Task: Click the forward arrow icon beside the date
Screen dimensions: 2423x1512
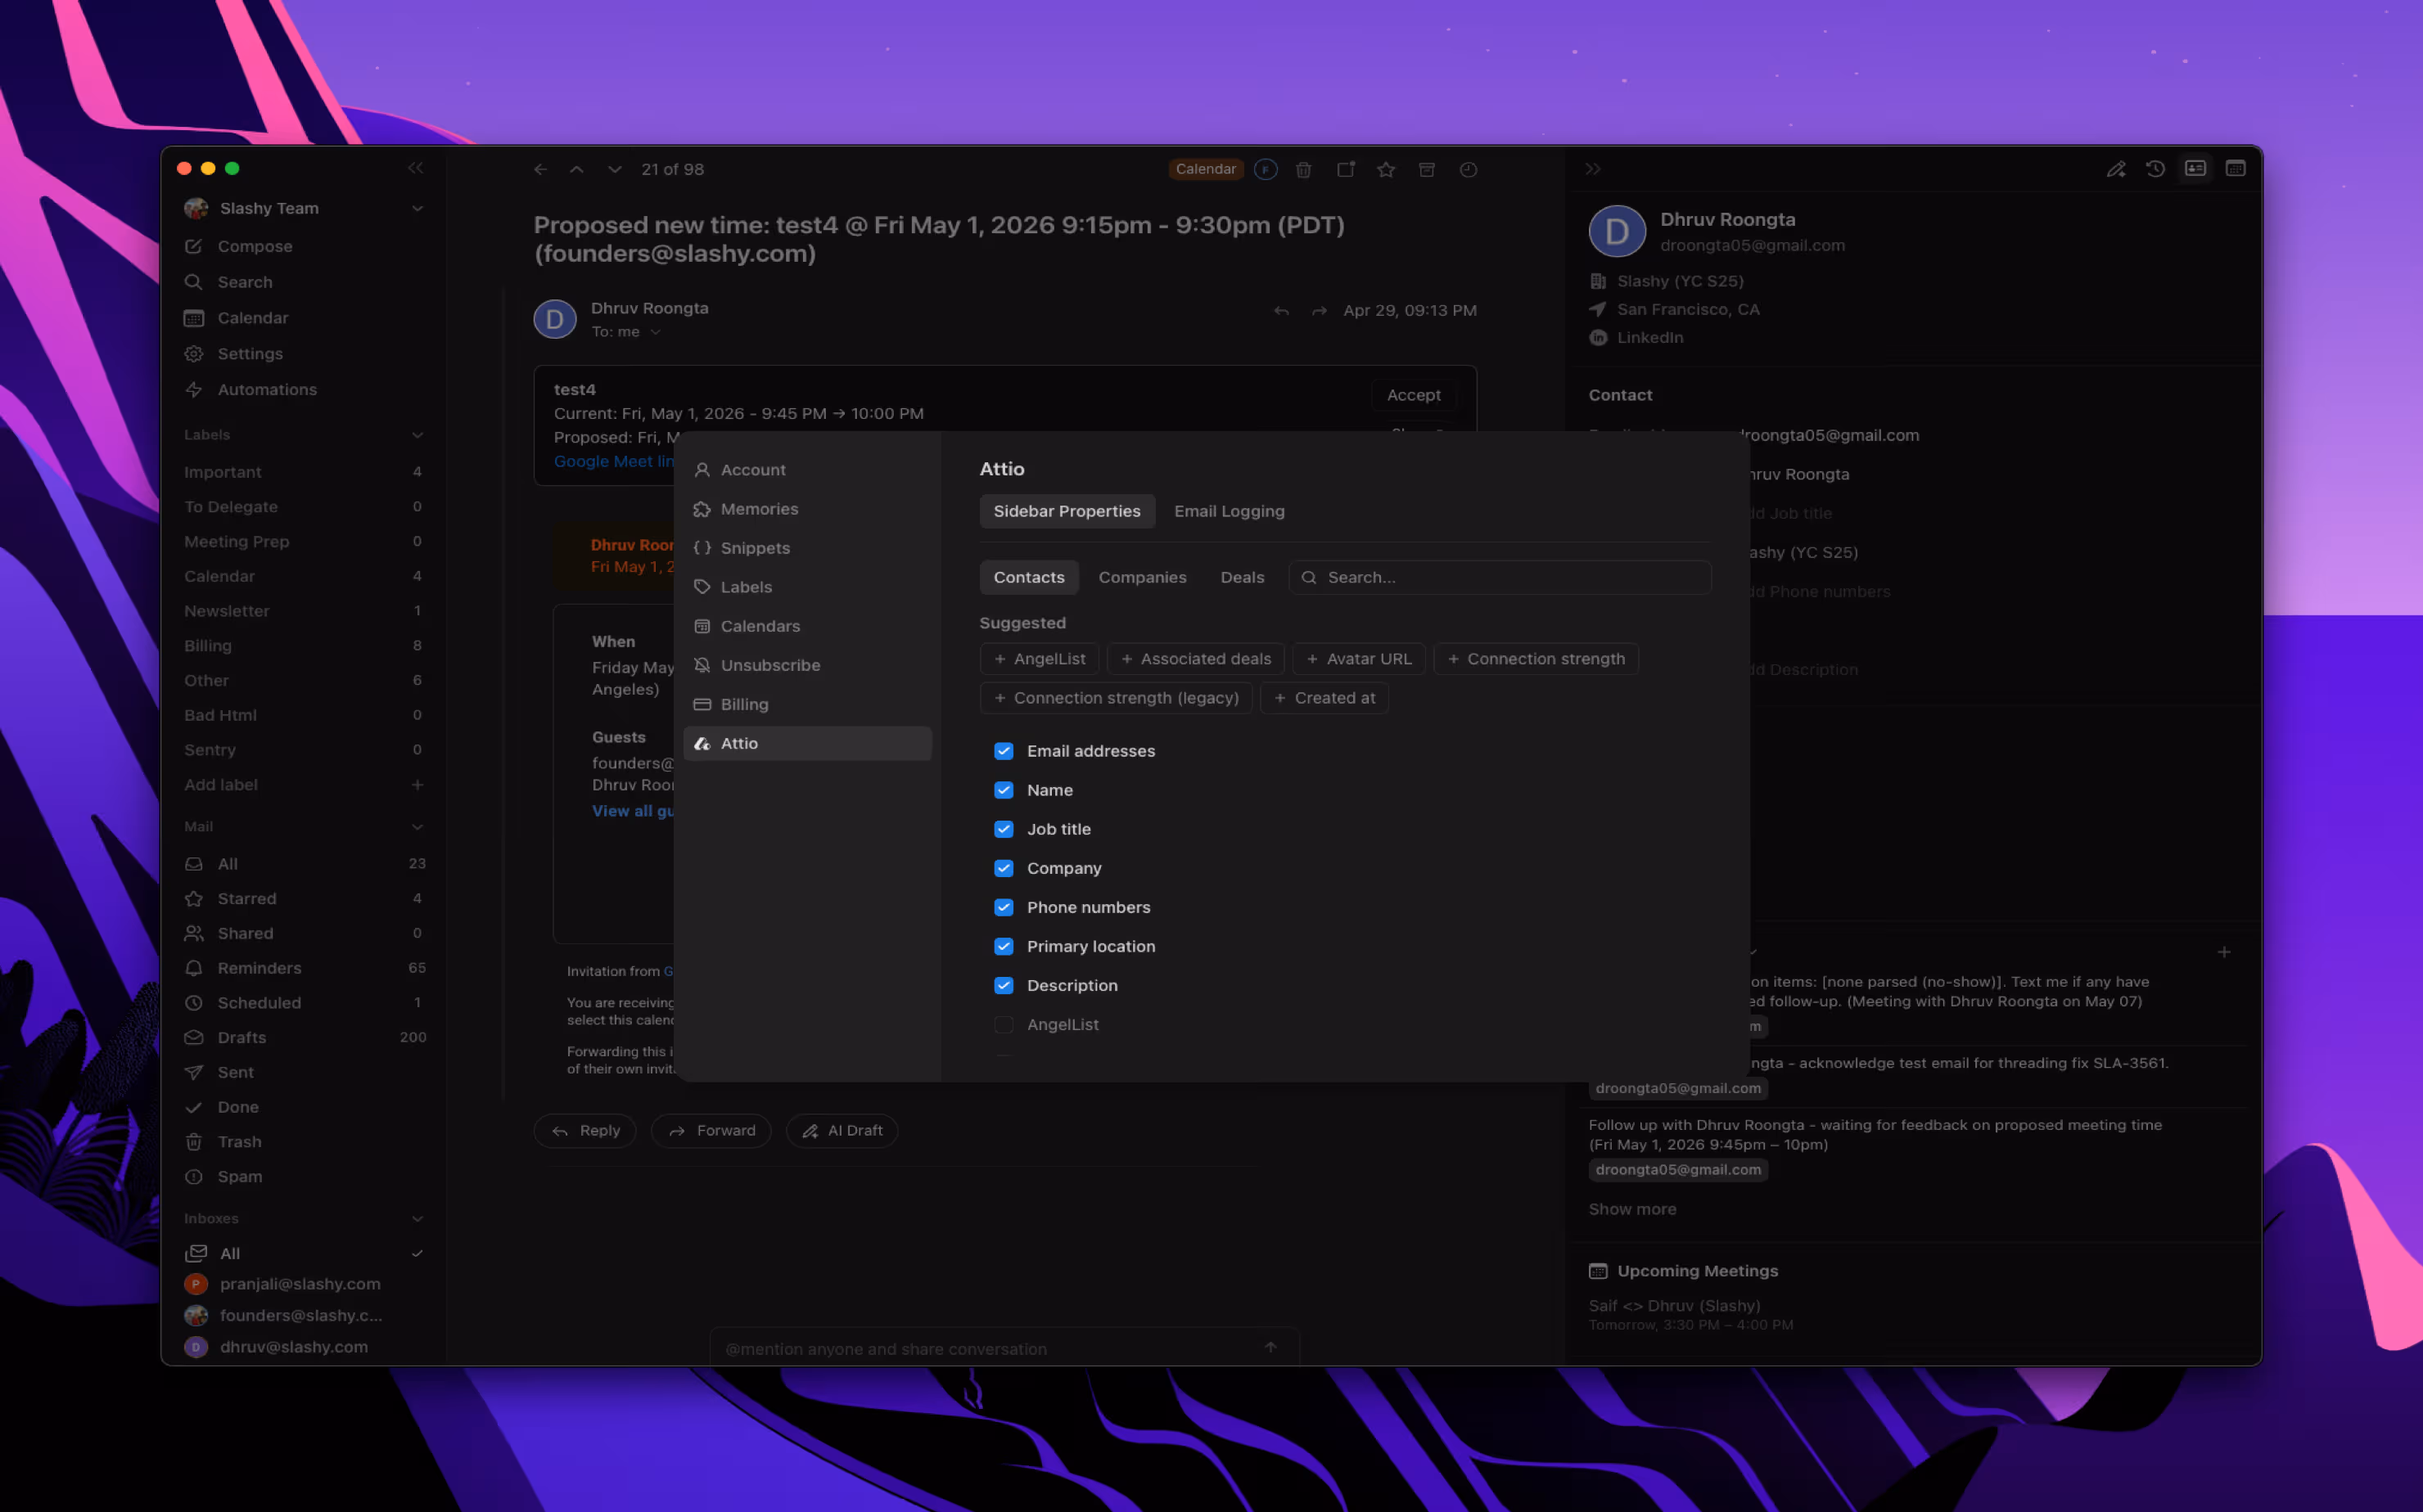Action: [x=1319, y=311]
